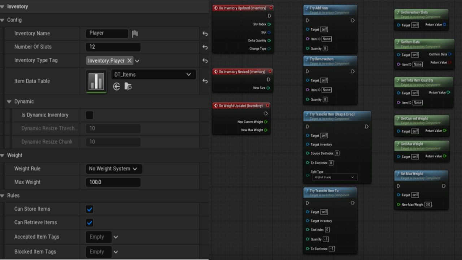This screenshot has height=260, width=462.
Task: Open the DT_Items data table thumbnail
Action: click(x=96, y=81)
